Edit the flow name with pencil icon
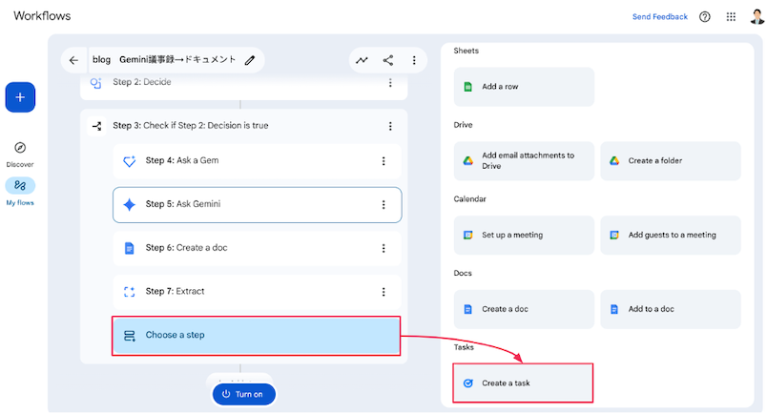Viewport: 767px width, 414px height. [x=250, y=60]
